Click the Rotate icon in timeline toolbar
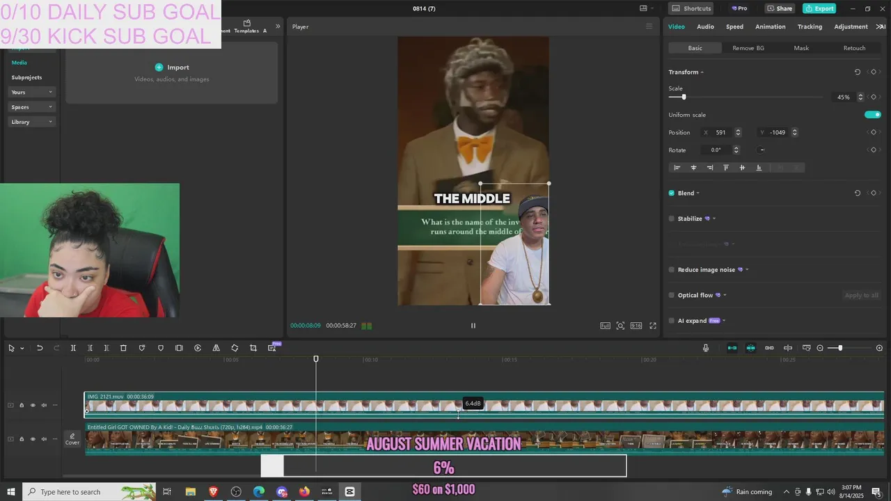The height and width of the screenshot is (501, 891). [x=235, y=348]
